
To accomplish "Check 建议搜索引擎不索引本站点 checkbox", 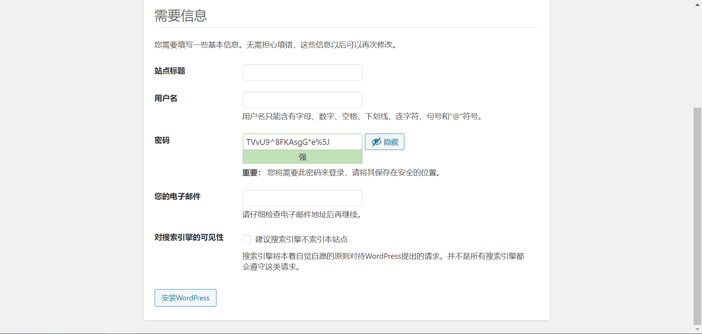I will click(247, 239).
